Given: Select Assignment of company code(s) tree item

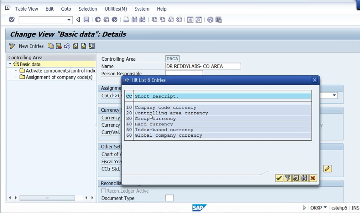Looking at the screenshot, I should (59, 77).
